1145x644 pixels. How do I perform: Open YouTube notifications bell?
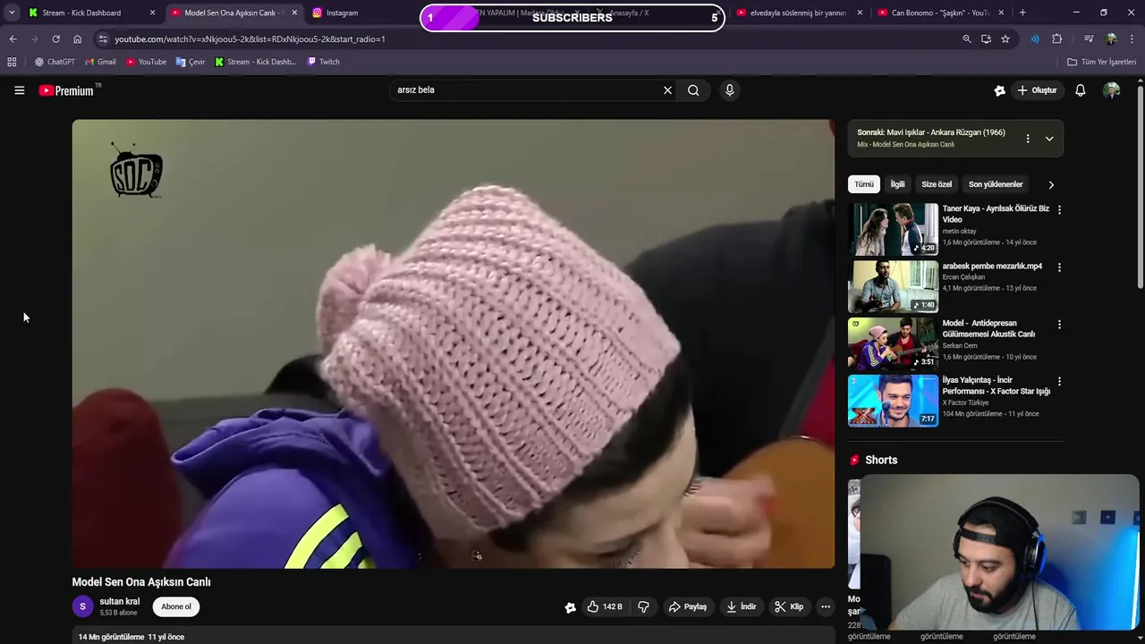pyautogui.click(x=1080, y=90)
